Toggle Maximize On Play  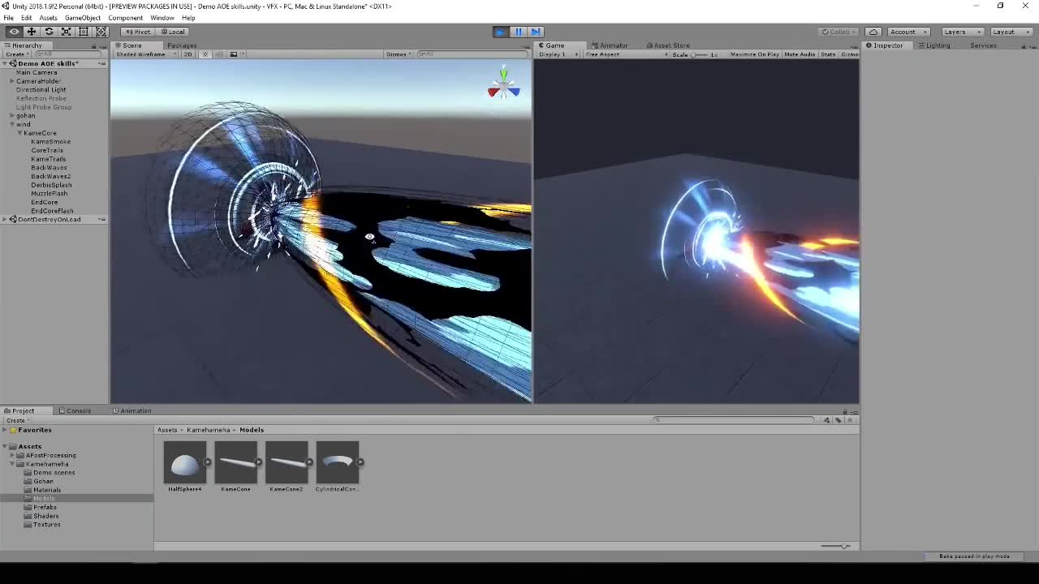pos(755,54)
